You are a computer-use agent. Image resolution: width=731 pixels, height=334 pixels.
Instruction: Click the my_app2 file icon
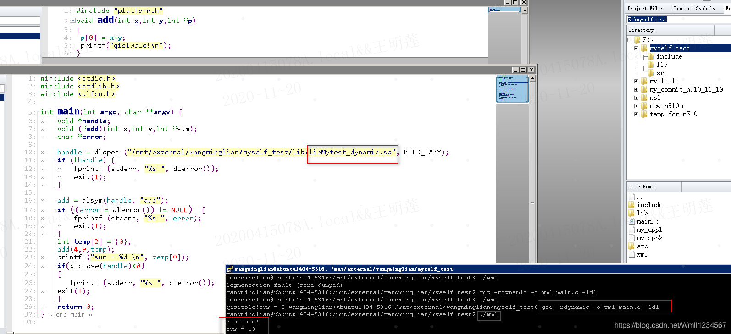tap(631, 238)
